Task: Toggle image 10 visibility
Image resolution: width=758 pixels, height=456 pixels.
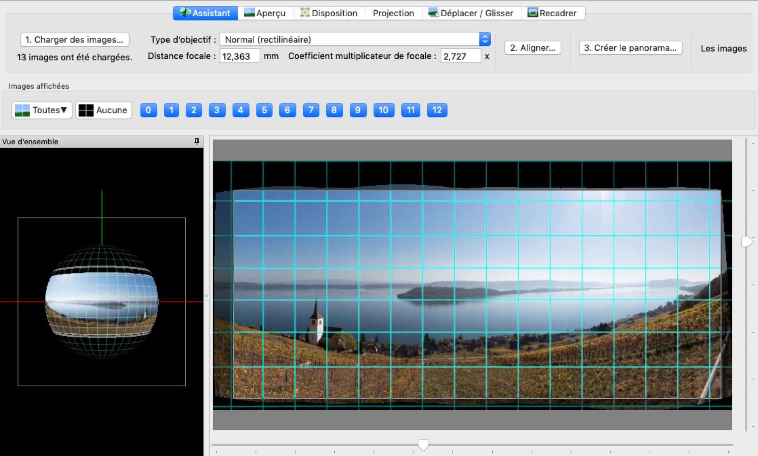Action: tap(384, 110)
